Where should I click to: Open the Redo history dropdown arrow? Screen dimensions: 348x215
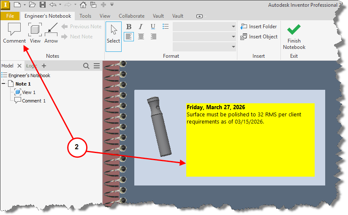pyautogui.click(x=75, y=5)
